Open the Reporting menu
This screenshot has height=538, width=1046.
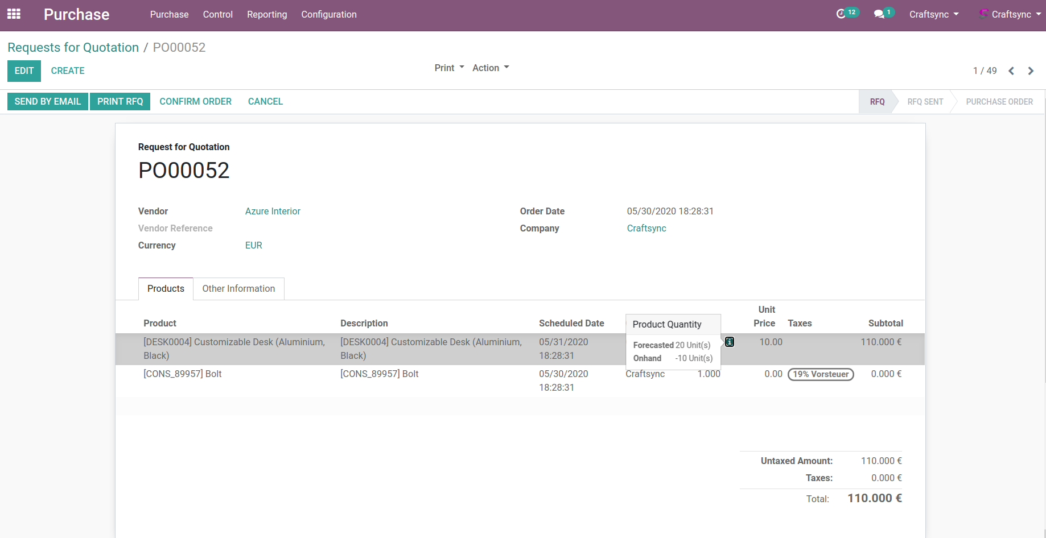pos(267,14)
